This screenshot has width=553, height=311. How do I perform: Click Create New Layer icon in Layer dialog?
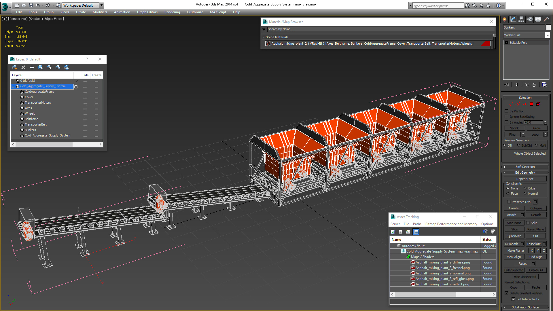point(15,67)
